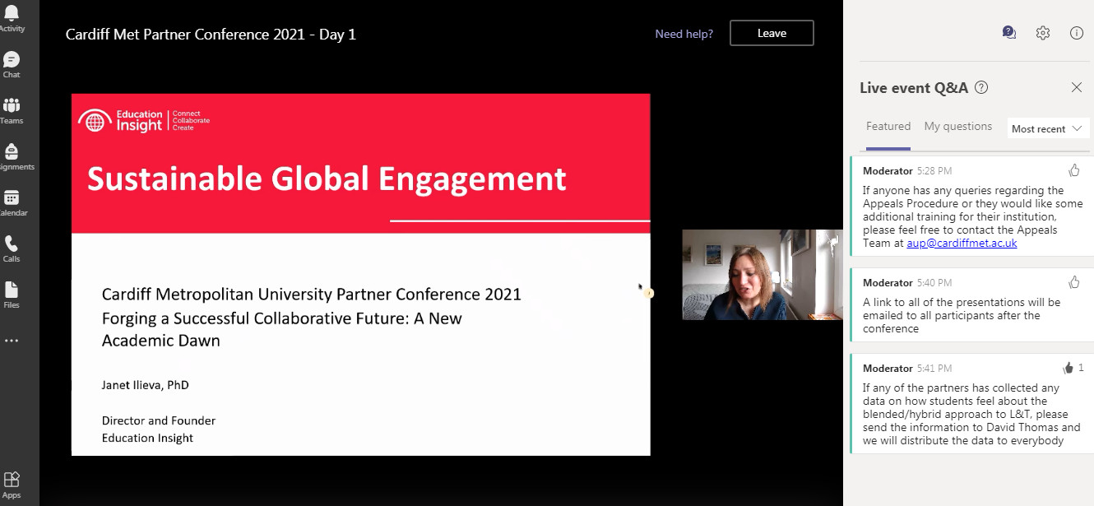Open the Apps store in sidebar
The width and height of the screenshot is (1094, 506).
tap(12, 485)
